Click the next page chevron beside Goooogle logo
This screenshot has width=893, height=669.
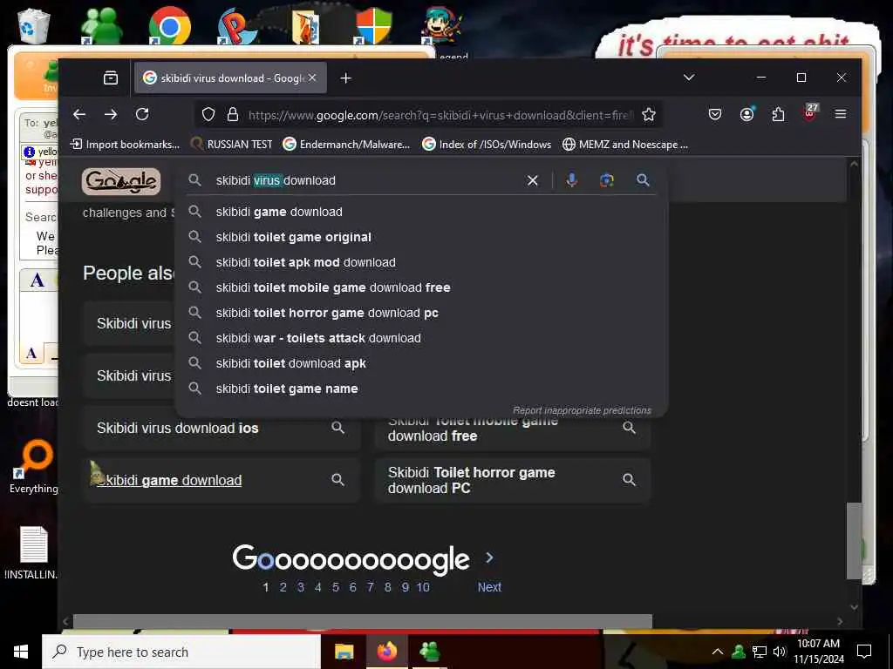[489, 557]
